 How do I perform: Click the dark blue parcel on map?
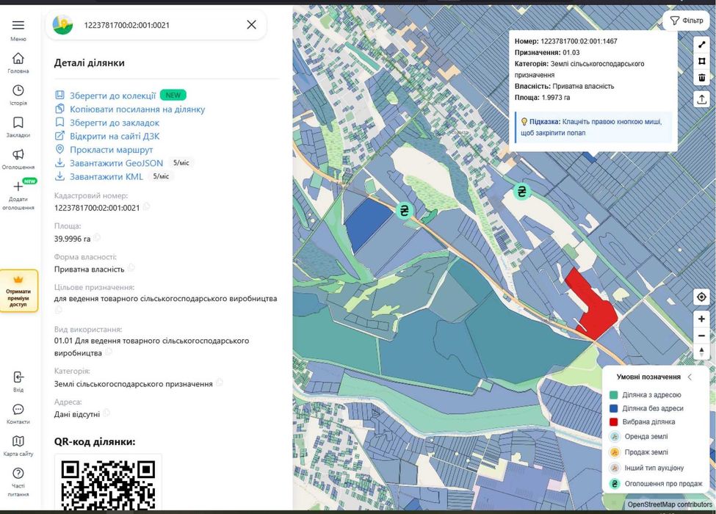[365, 224]
